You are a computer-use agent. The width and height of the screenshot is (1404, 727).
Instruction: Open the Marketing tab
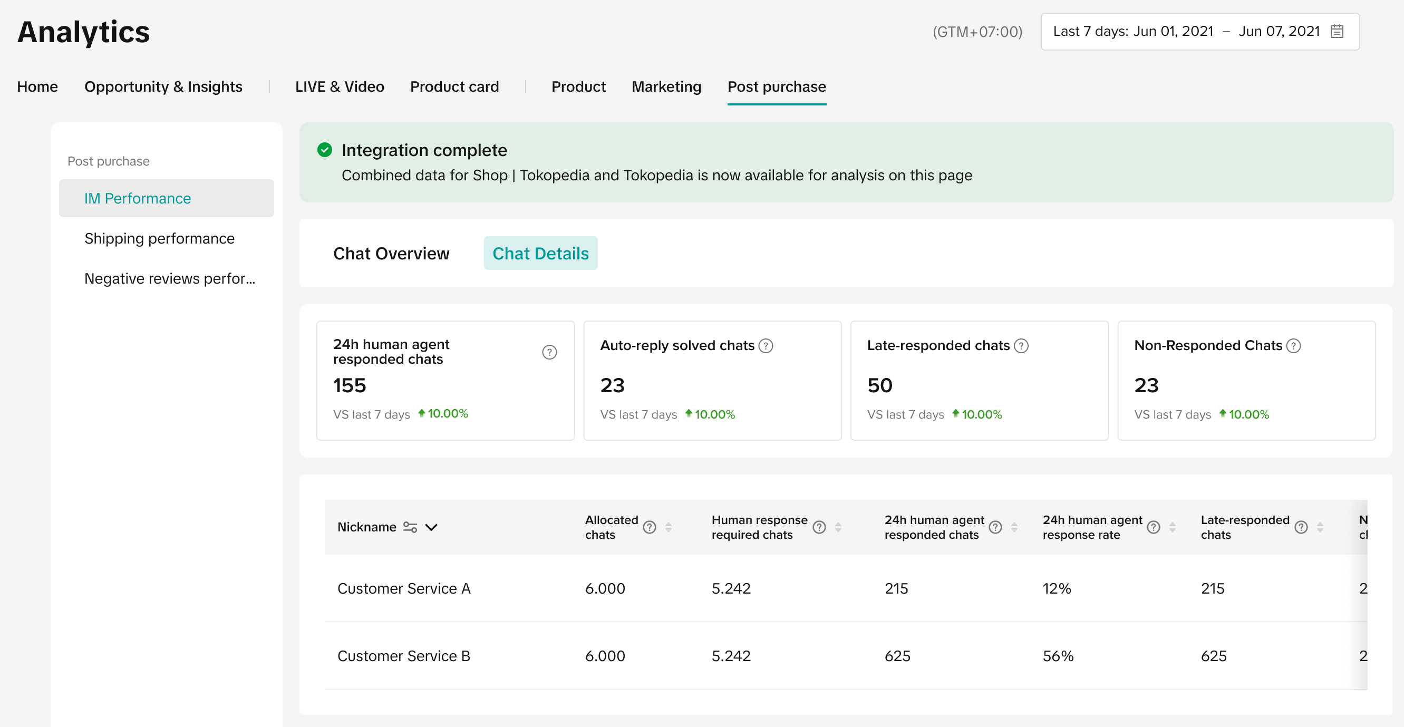tap(666, 86)
